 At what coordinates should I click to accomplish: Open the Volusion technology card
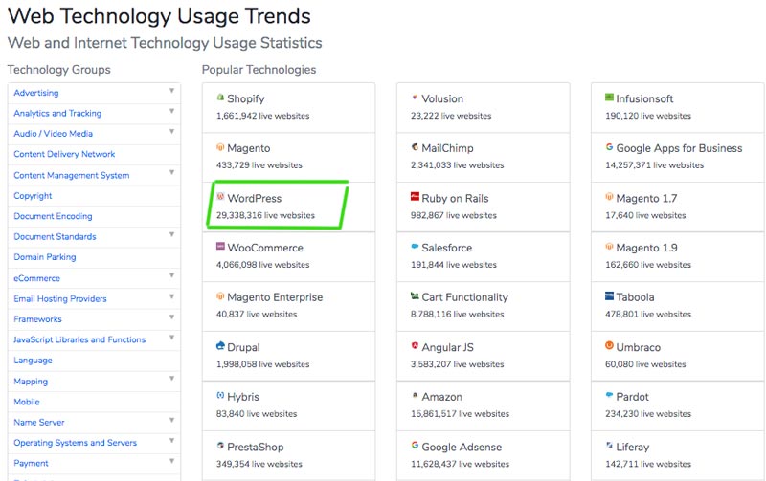point(442,98)
